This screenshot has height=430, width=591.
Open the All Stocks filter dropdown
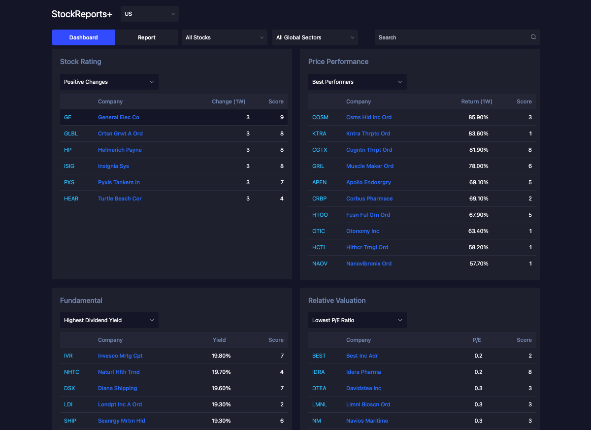[x=225, y=37]
